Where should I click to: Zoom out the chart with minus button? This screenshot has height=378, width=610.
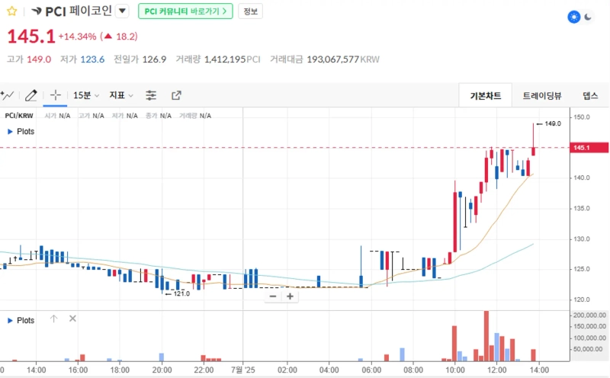point(272,296)
